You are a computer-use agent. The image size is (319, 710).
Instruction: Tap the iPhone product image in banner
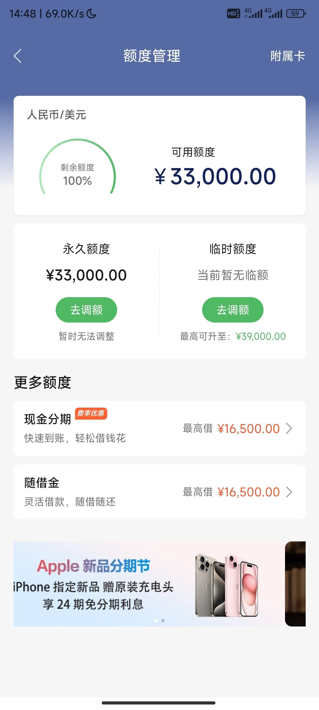pyautogui.click(x=226, y=585)
